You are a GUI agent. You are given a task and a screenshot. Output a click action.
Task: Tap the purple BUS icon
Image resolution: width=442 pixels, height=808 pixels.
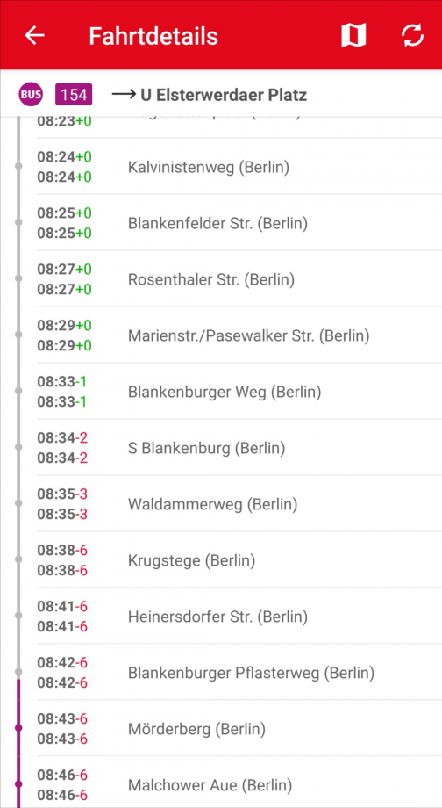31,95
